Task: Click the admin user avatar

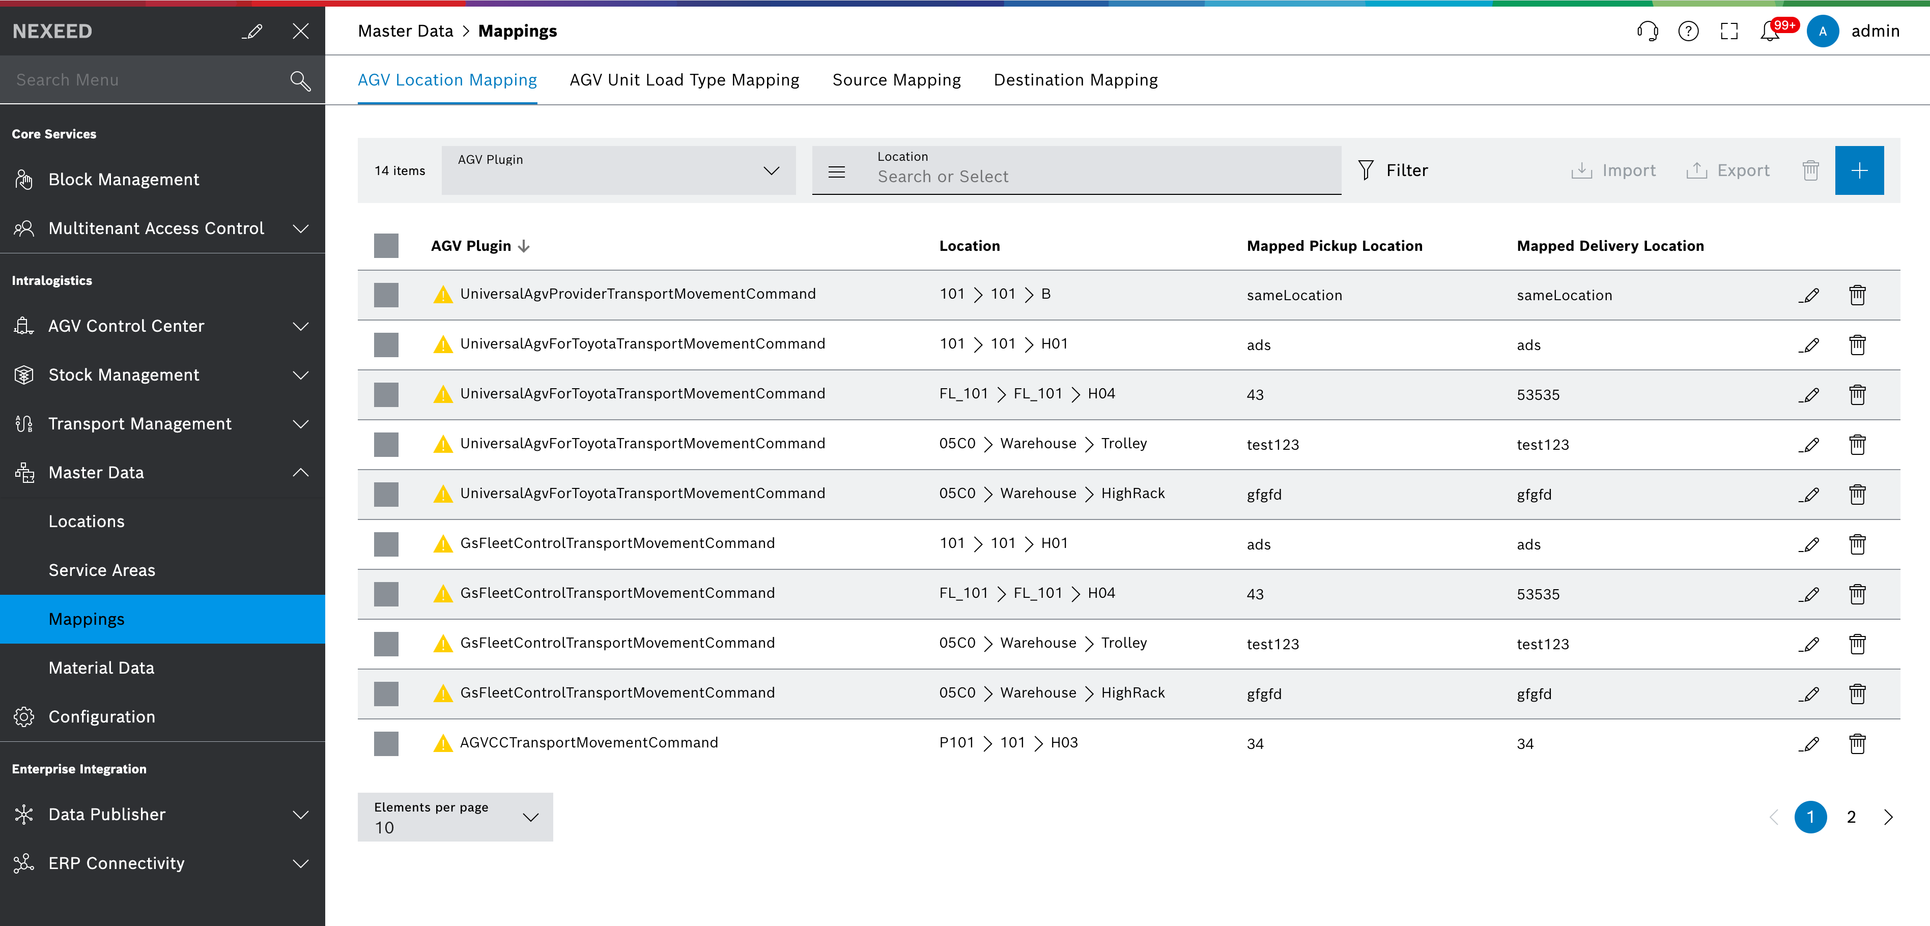Action: pos(1823,31)
